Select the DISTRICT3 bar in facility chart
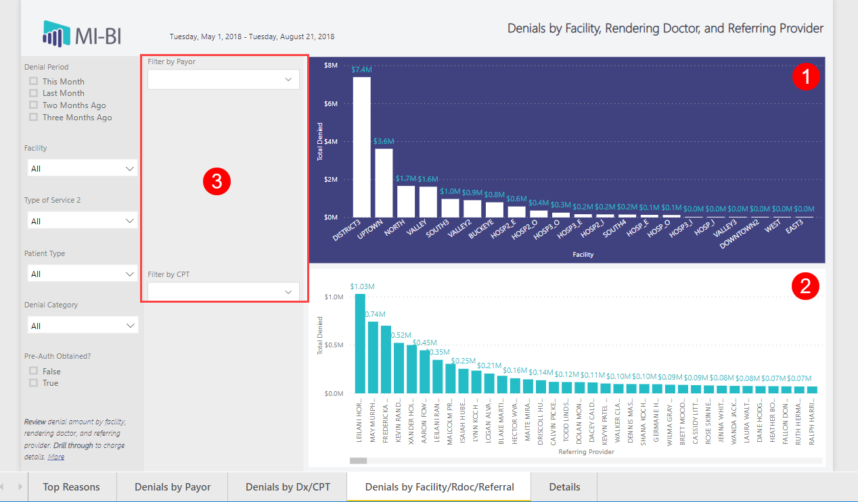Image resolution: width=858 pixels, height=502 pixels. pos(362,147)
